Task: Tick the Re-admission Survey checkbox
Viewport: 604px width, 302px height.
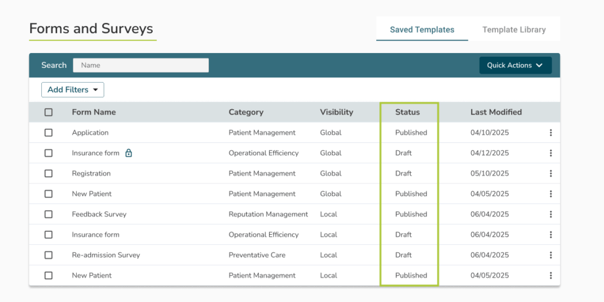Action: (x=48, y=255)
